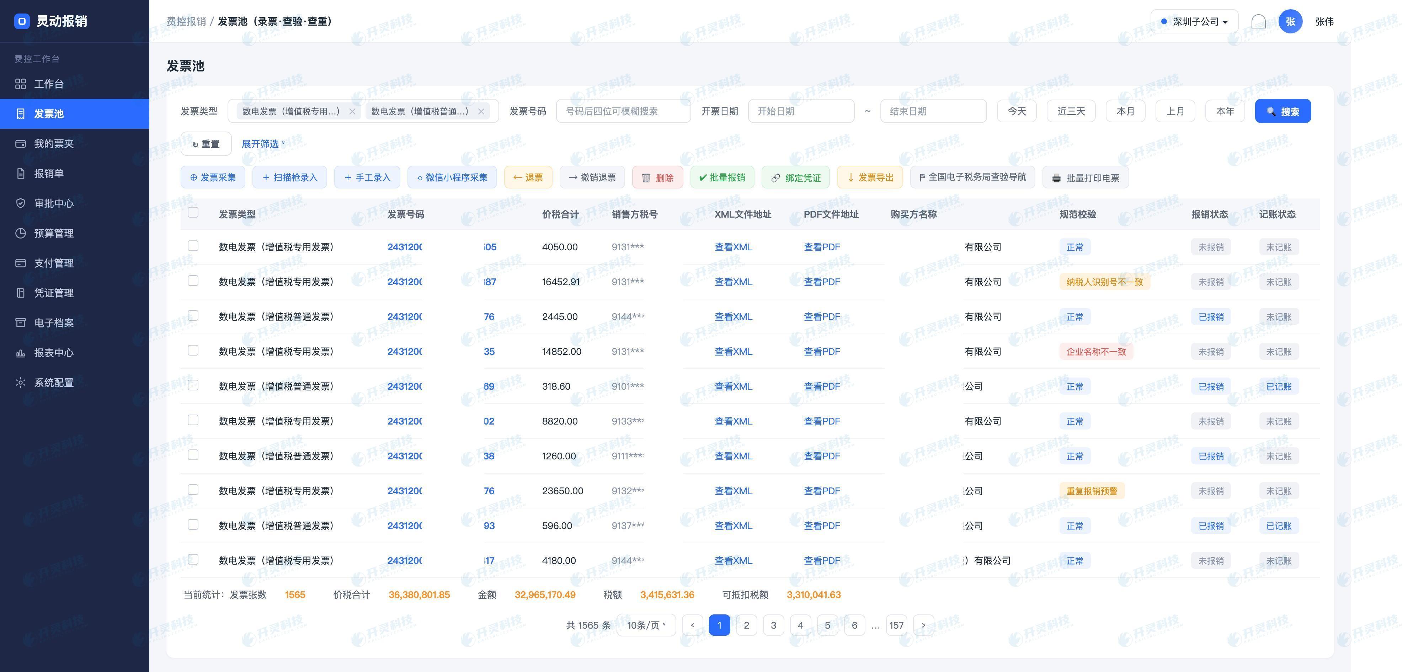Click the red 删除 trash button
Screen dimensions: 1408x672
click(657, 177)
